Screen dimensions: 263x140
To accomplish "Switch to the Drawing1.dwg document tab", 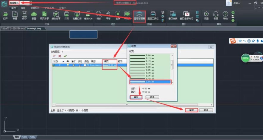I will (34, 28).
